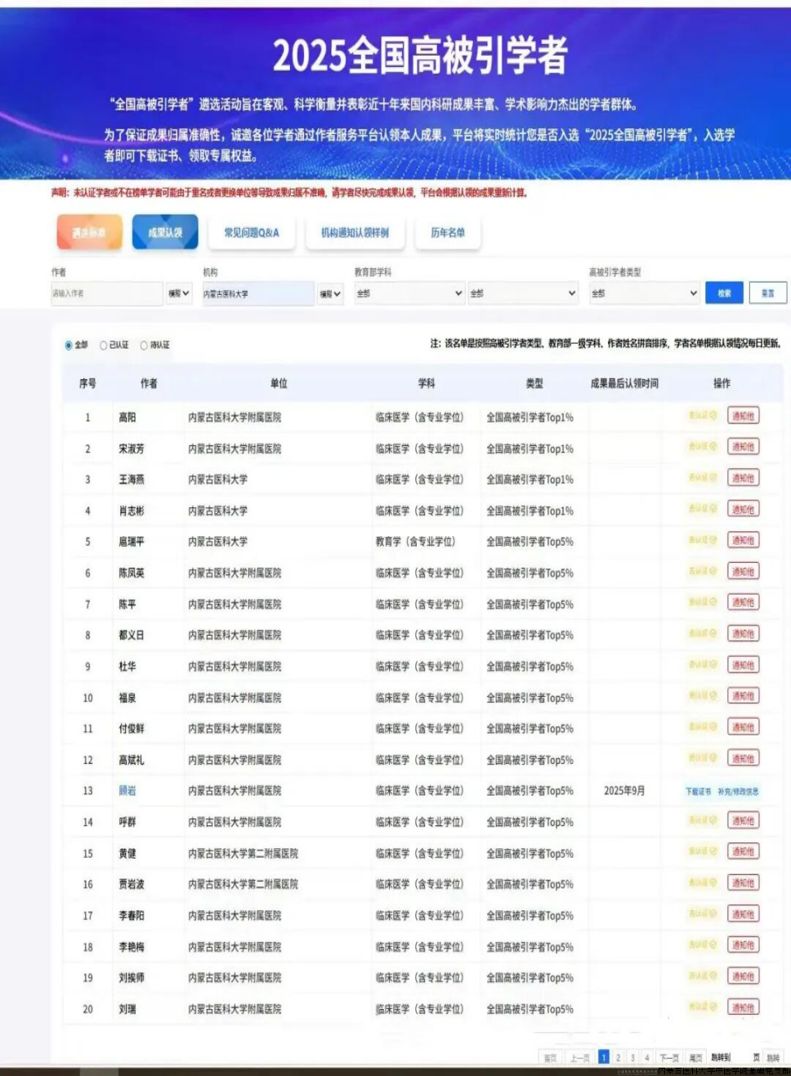Select the 已认证 radio filter

[x=104, y=346]
